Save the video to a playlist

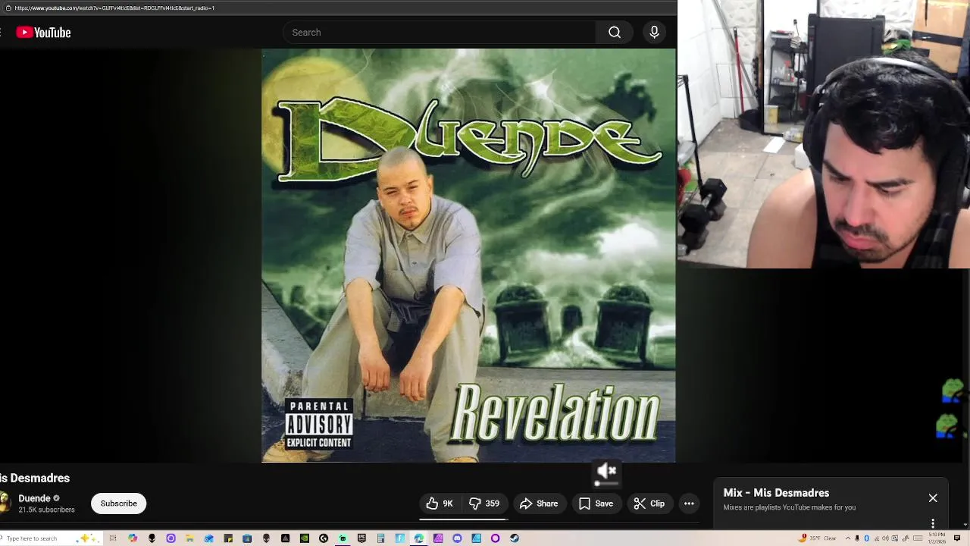pos(596,504)
